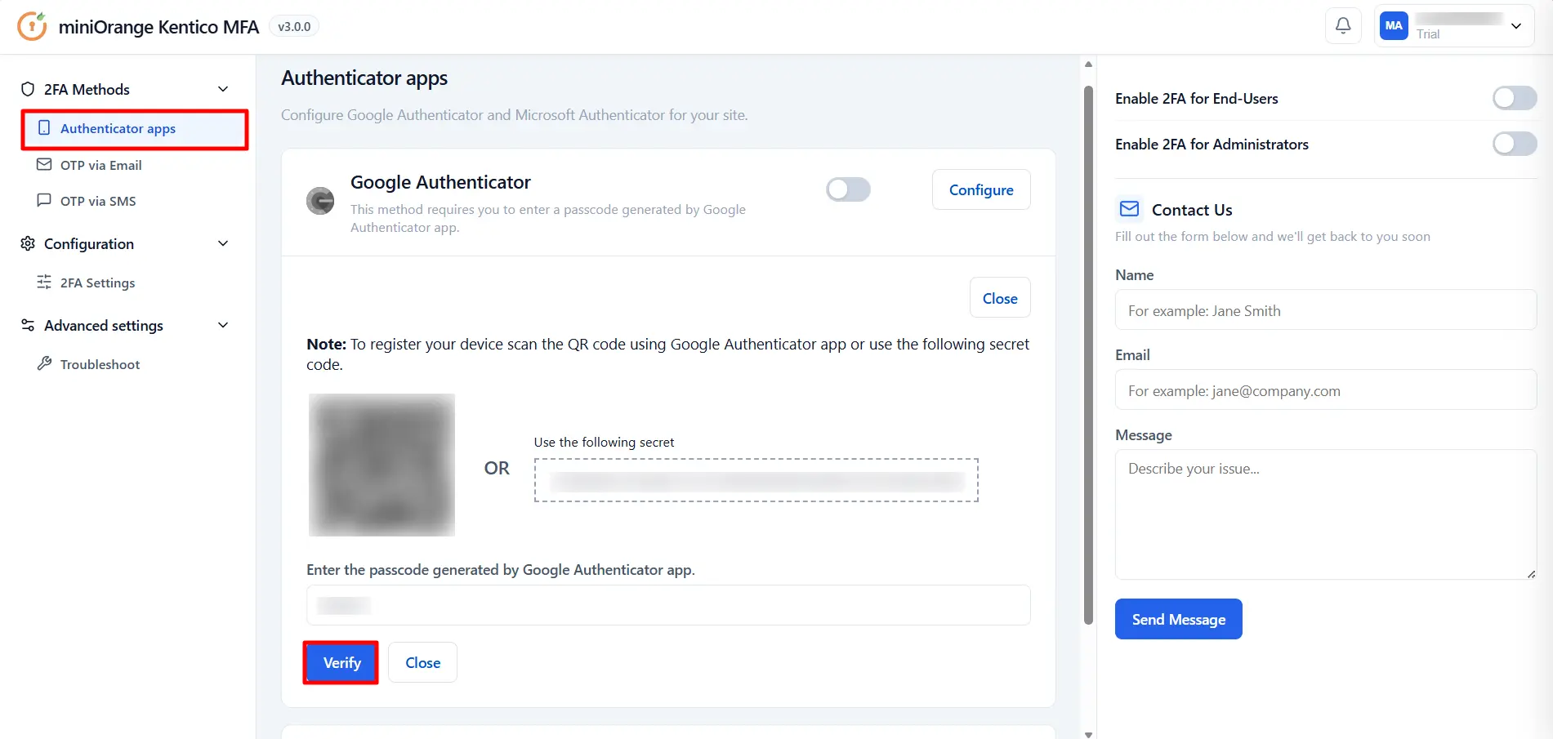Click the Close button beside Verify
1553x739 pixels.
click(422, 662)
